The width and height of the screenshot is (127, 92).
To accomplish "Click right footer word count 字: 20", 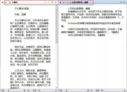I will (x=90, y=90).
